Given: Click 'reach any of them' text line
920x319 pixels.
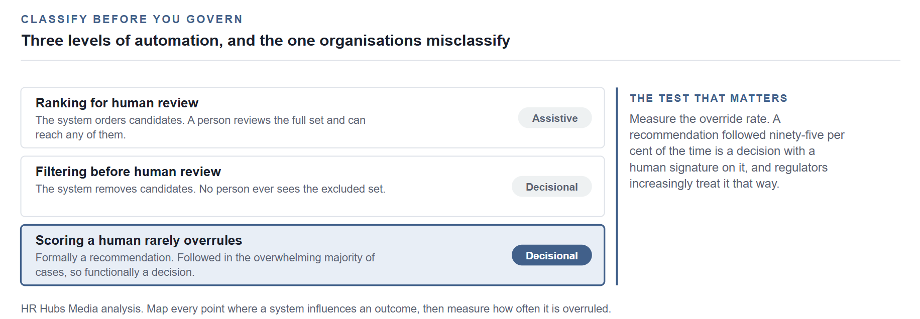Looking at the screenshot, I should pyautogui.click(x=80, y=135).
